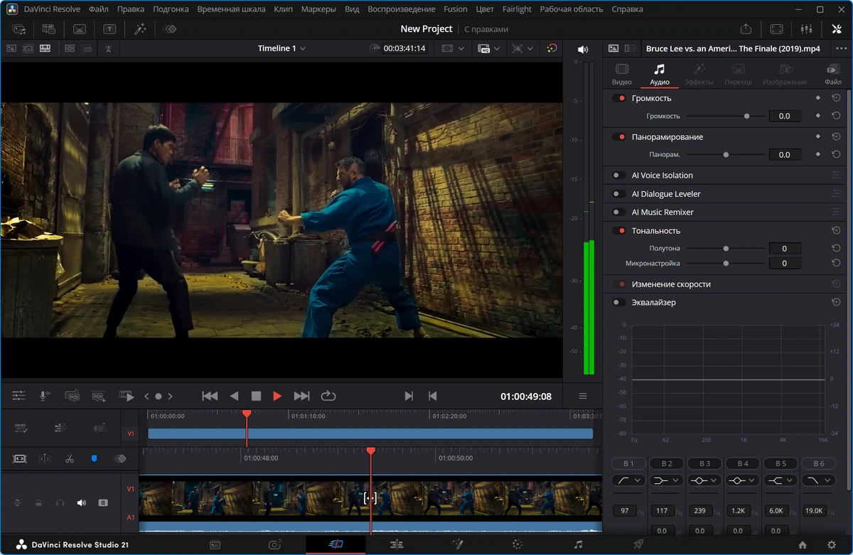This screenshot has height=555, width=853.
Task: Toggle the Панорамирование section switch
Action: point(619,136)
